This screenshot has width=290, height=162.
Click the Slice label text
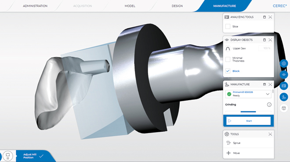pyautogui.click(x=235, y=27)
